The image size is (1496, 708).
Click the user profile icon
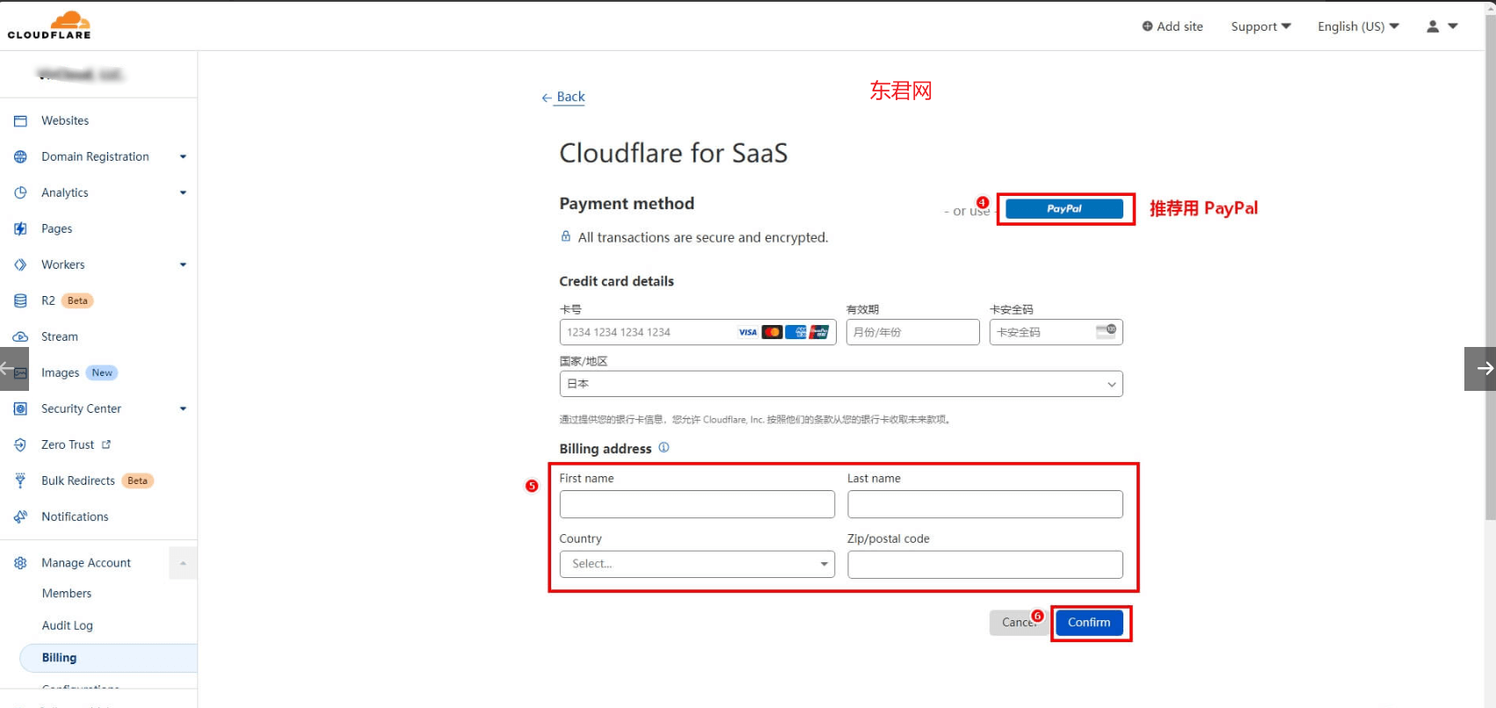pyautogui.click(x=1433, y=26)
